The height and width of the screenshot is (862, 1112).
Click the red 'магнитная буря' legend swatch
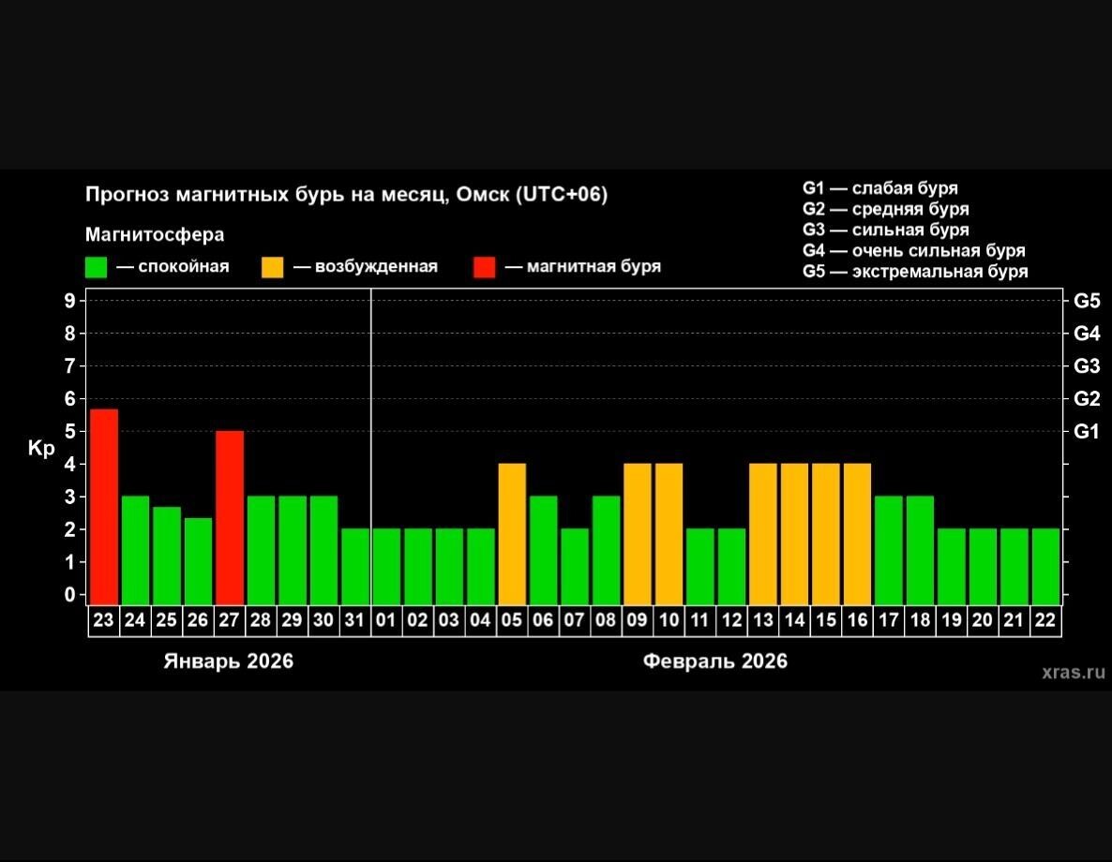pyautogui.click(x=485, y=267)
